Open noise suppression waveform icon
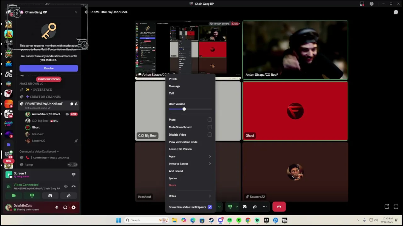Viewport: 403px width, 226px height. tap(66, 186)
